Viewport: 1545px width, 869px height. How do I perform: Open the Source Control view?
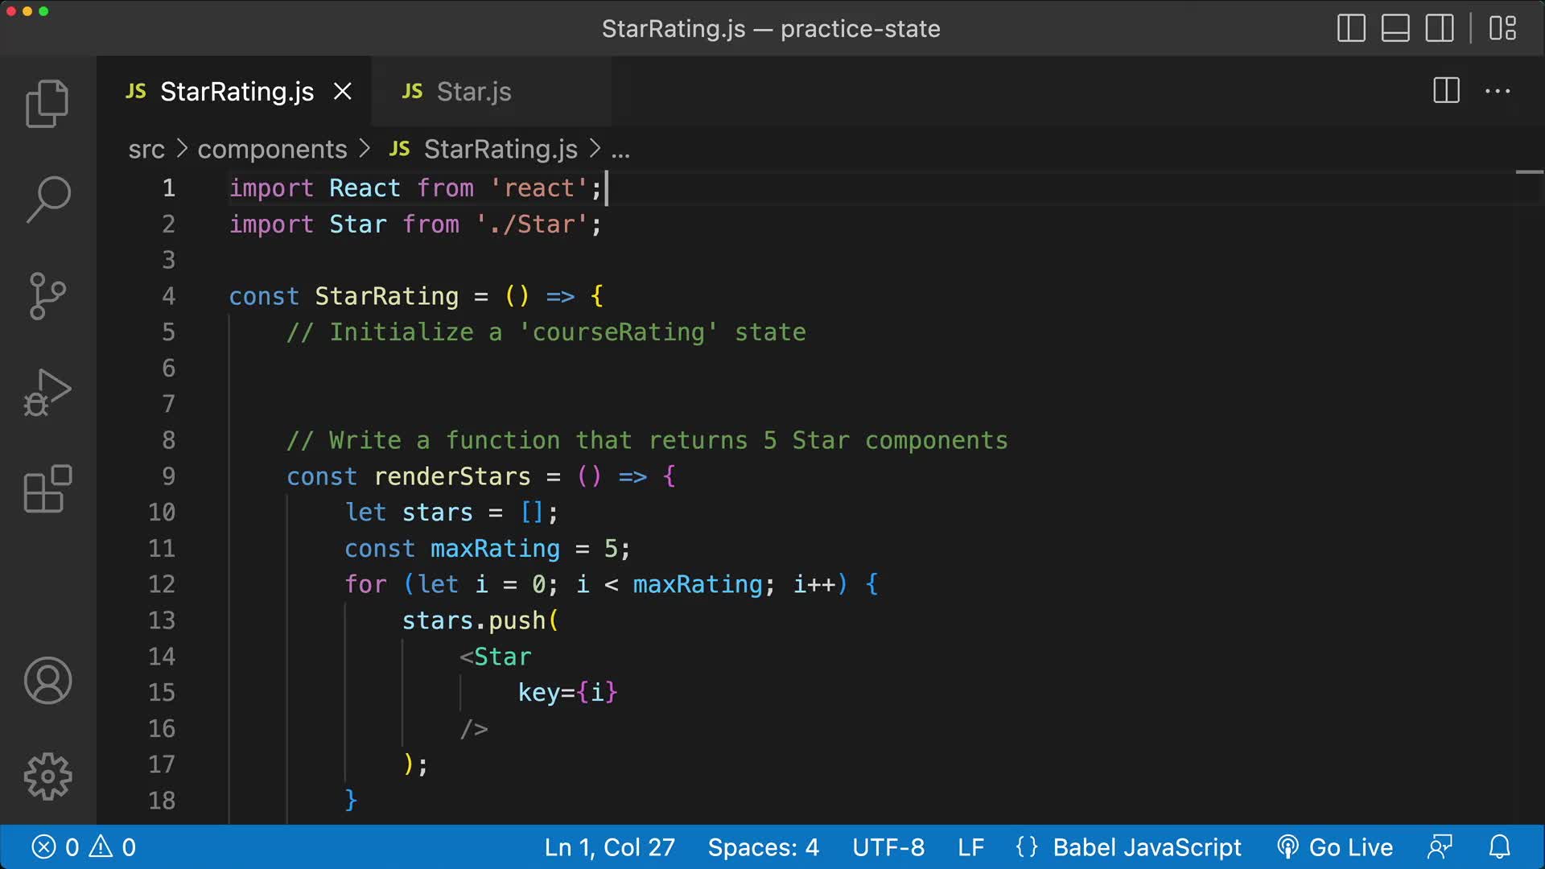46,295
